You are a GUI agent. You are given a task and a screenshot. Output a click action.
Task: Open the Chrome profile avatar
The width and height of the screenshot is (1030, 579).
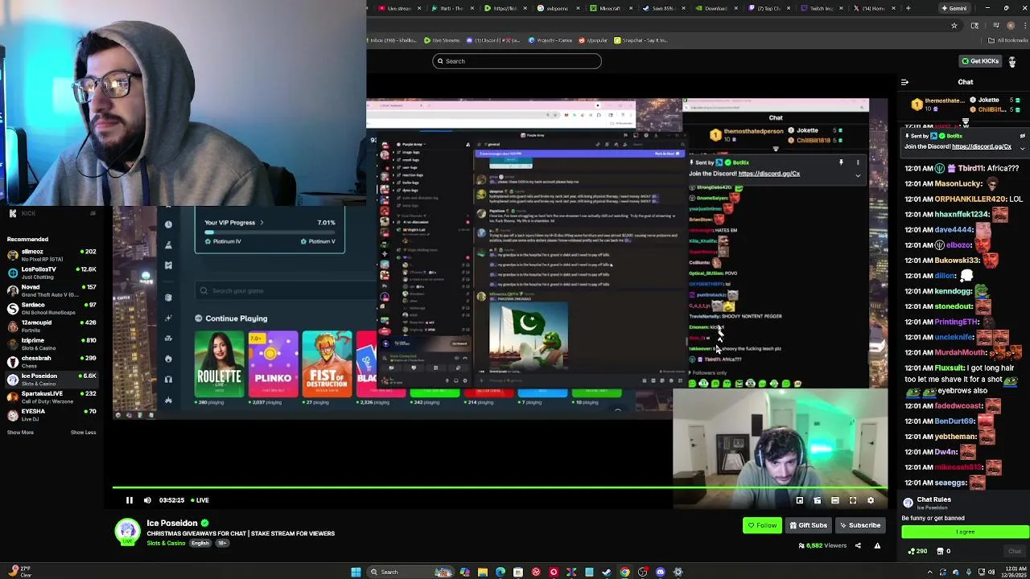1011,26
